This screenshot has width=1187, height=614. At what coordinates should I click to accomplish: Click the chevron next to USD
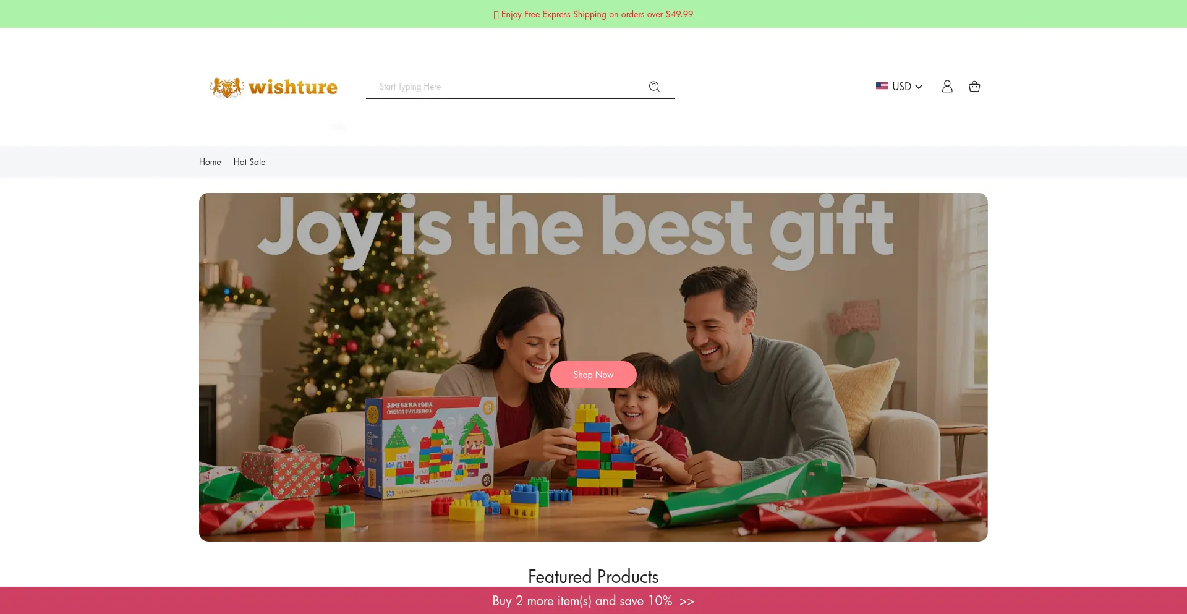coord(919,87)
